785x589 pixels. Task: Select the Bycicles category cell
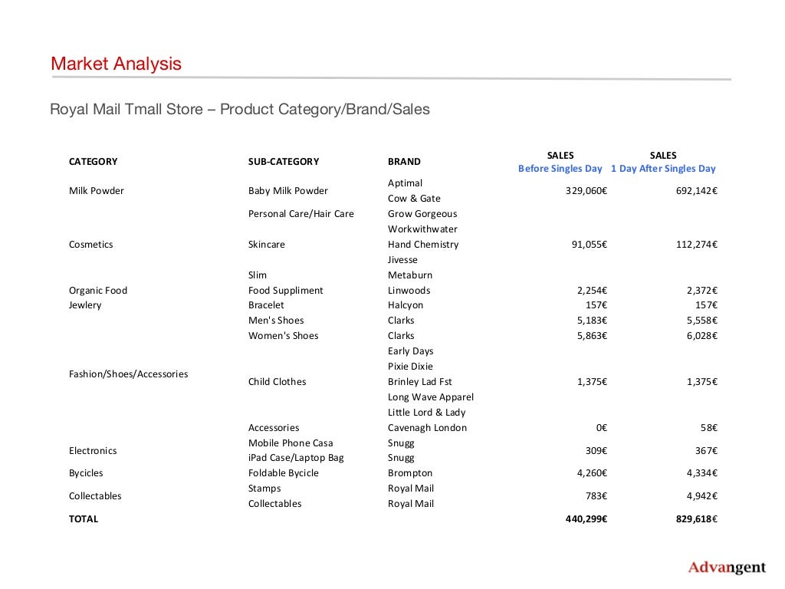pyautogui.click(x=86, y=473)
